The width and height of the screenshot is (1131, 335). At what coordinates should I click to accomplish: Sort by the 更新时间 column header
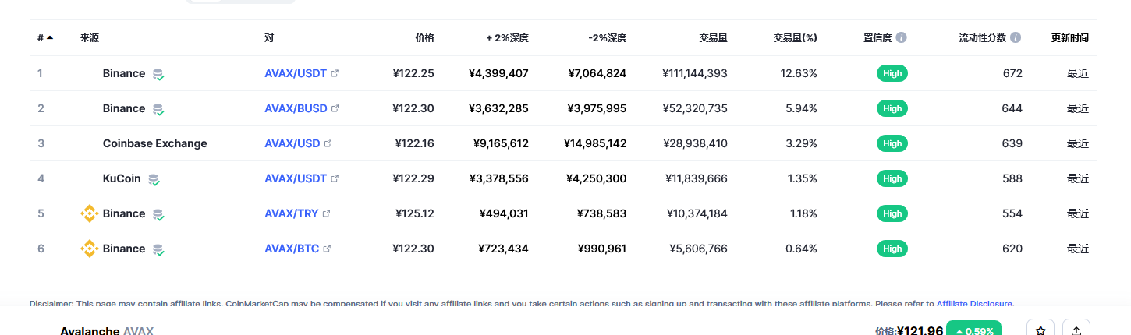click(x=1070, y=37)
